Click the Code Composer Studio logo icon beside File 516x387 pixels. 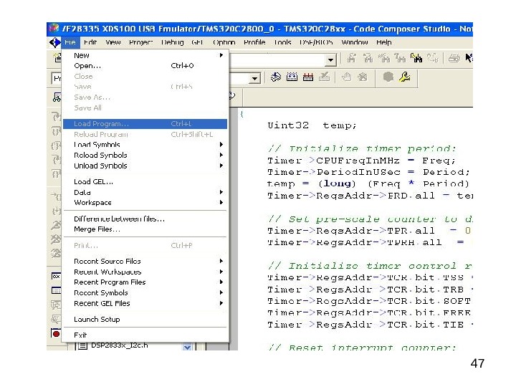[54, 42]
